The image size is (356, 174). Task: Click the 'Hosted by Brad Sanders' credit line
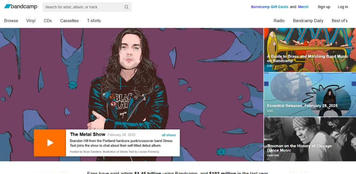[115, 152]
